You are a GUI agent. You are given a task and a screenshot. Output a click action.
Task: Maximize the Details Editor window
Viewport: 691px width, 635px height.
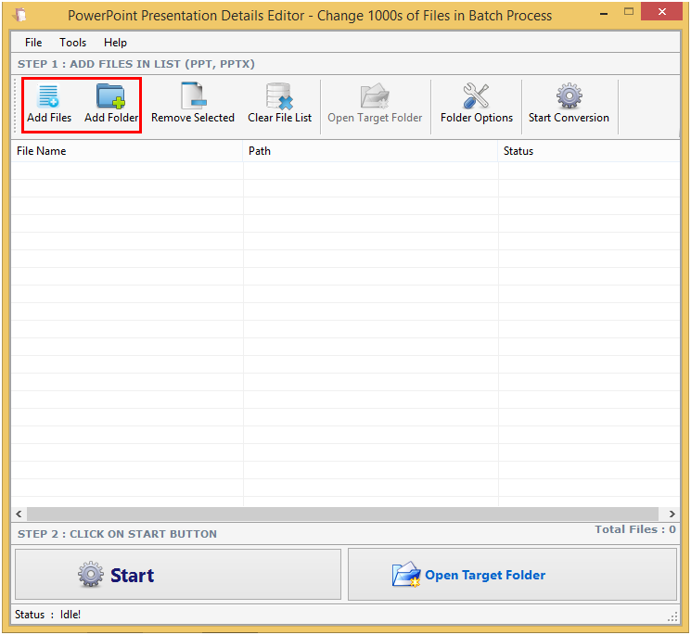coord(629,12)
